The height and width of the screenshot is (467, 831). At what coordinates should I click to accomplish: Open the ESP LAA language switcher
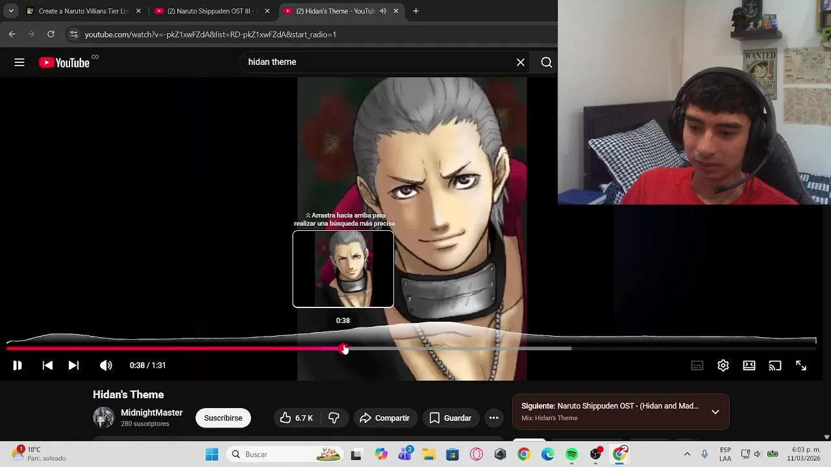(725, 455)
